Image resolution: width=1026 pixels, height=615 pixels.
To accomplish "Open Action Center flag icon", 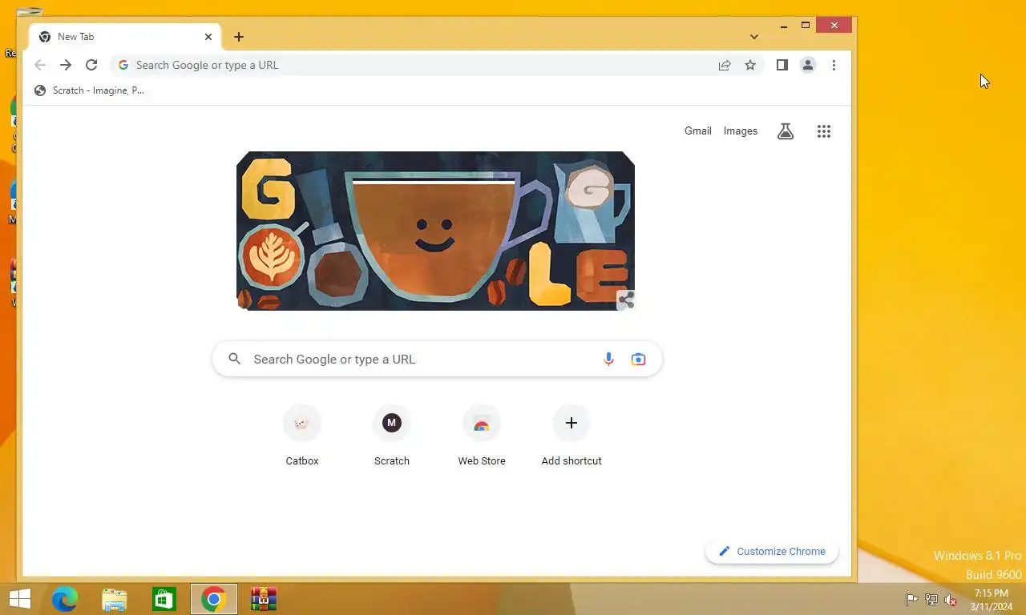I will [x=912, y=600].
